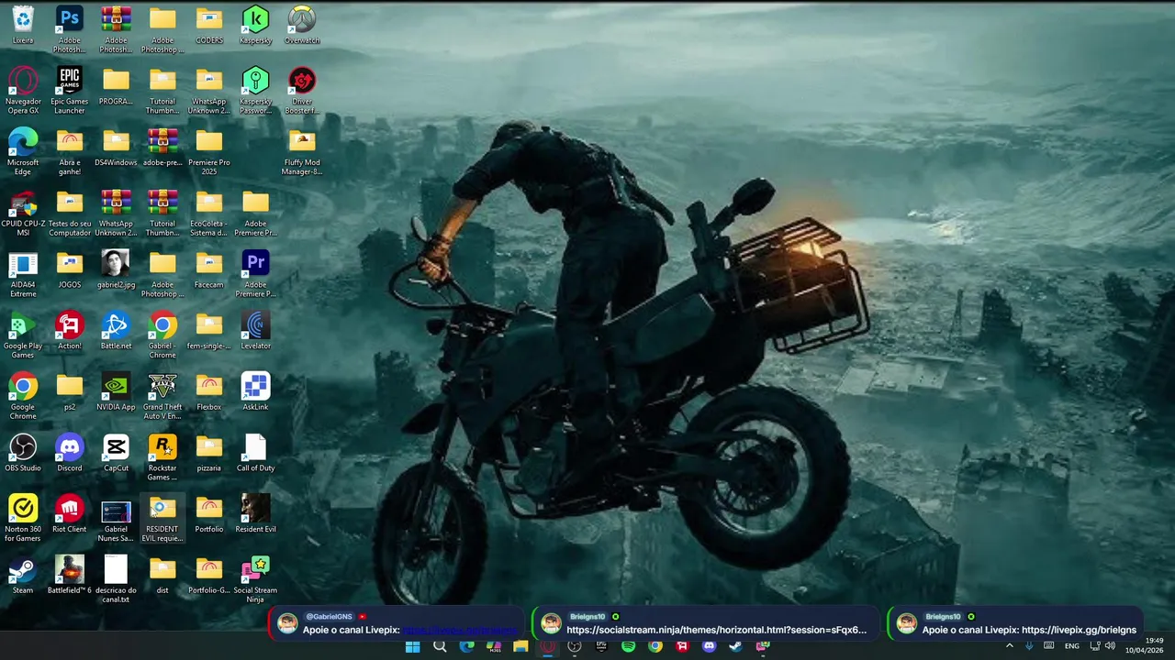Screen dimensions: 1175x660
Task: Select the Premiere Pro 2025 folder
Action: (209, 151)
